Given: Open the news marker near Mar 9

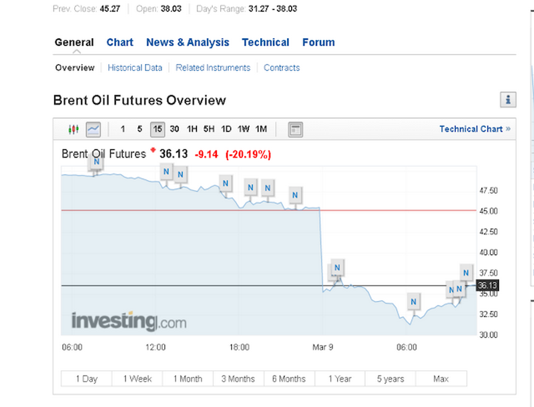Looking at the screenshot, I should pyautogui.click(x=337, y=268).
